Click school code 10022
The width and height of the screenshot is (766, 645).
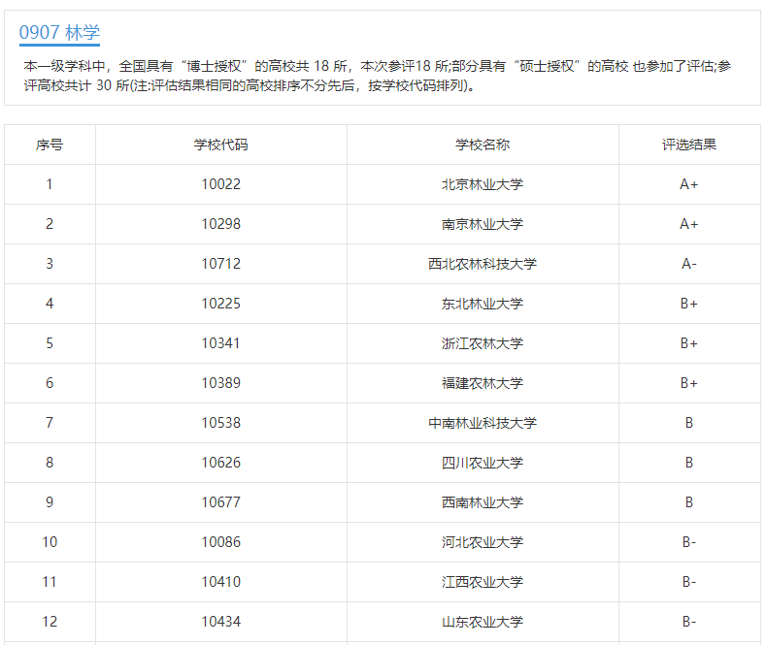[x=220, y=184]
